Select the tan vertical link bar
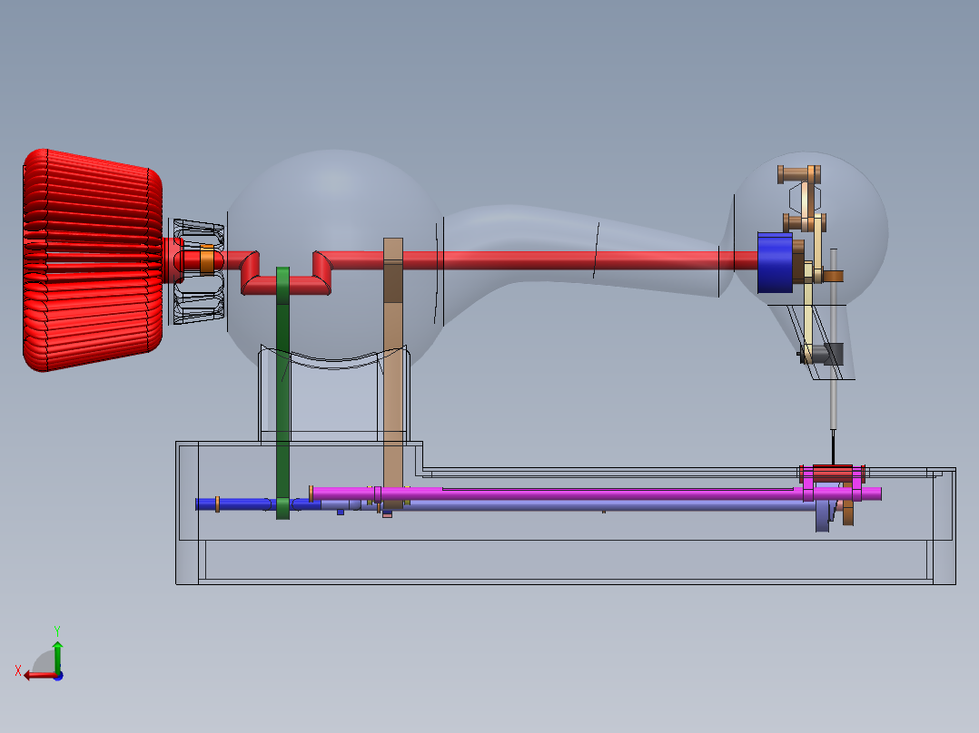The height and width of the screenshot is (733, 979). (392, 373)
